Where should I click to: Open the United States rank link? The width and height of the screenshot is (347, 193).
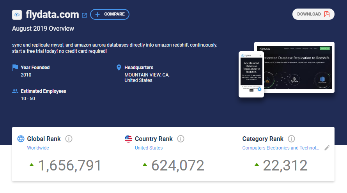click(149, 148)
